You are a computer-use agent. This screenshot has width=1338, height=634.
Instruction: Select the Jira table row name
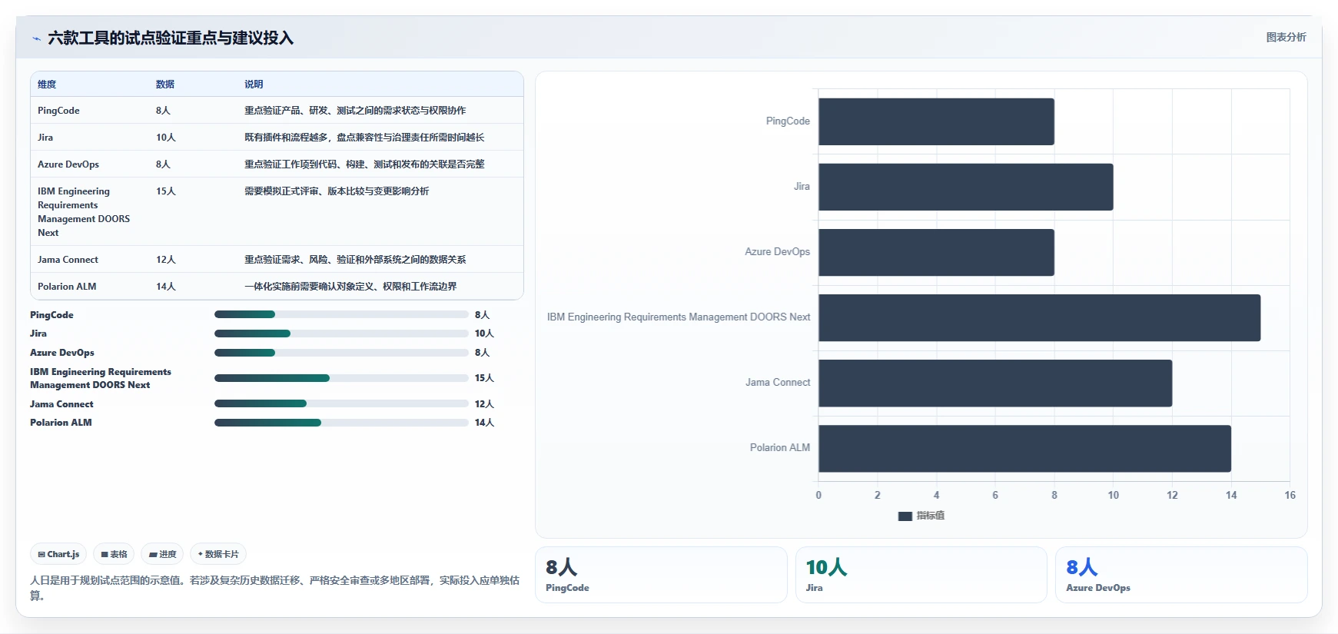(x=45, y=138)
